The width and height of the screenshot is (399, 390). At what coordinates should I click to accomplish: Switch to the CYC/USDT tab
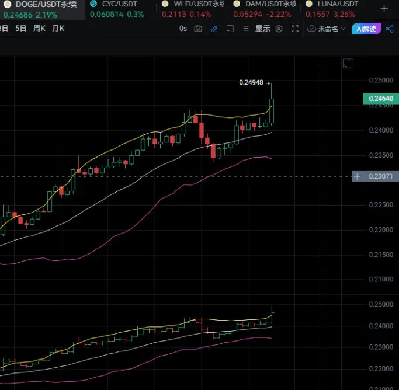tap(120, 9)
